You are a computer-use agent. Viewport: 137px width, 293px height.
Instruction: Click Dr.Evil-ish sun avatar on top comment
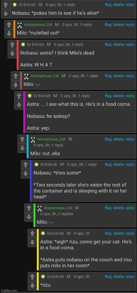(15, 5)
